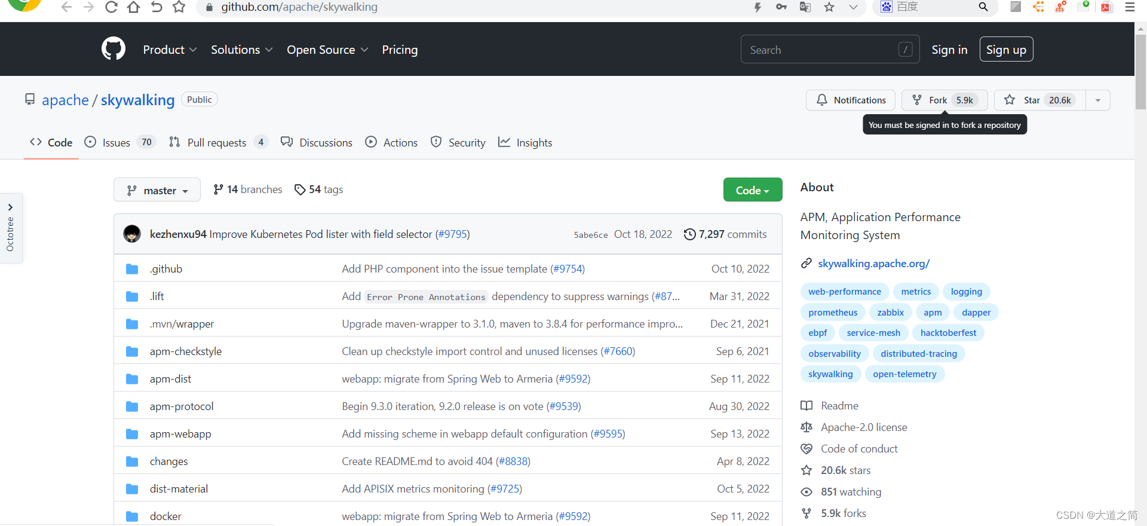
Task: Click the .github folder icon
Action: pos(132,269)
